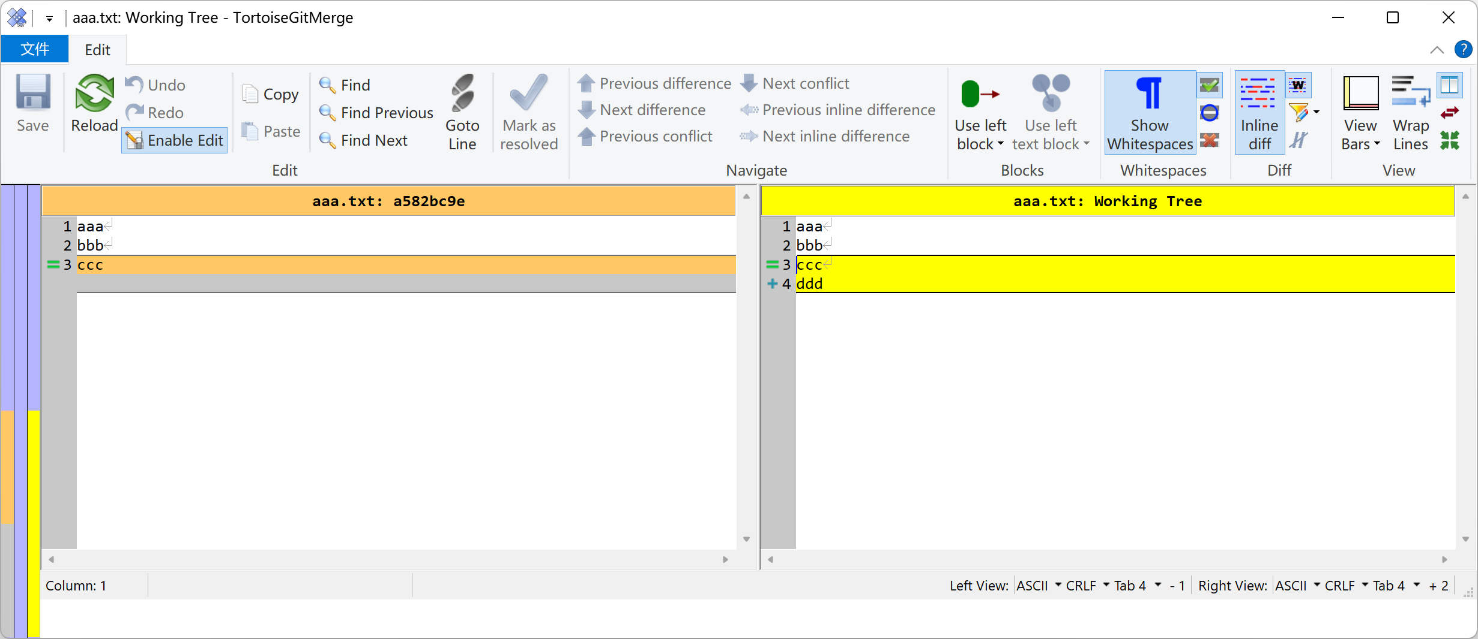Click the yellow locator bar strip
This screenshot has width=1478, height=639.
click(x=34, y=522)
